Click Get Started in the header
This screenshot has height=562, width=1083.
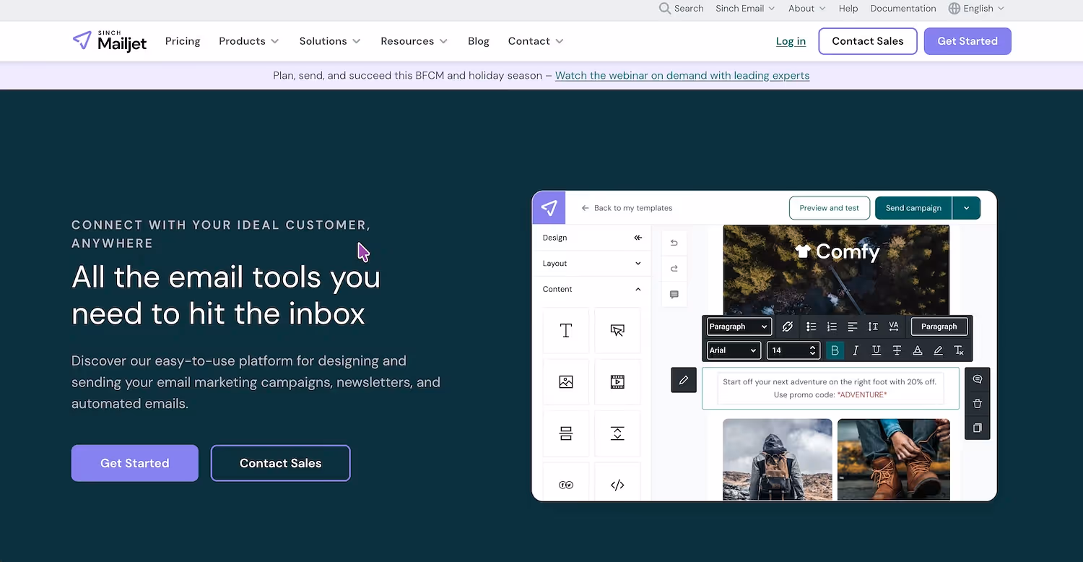(967, 41)
